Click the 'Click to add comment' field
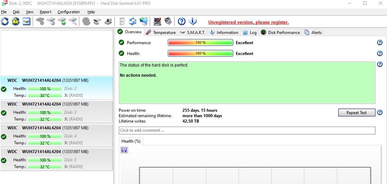Image resolution: width=387 pixels, height=184 pixels. click(x=247, y=131)
